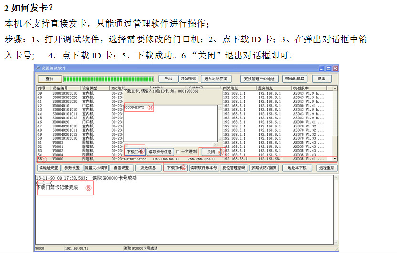Click the device list scroll-down arrow

point(335,159)
